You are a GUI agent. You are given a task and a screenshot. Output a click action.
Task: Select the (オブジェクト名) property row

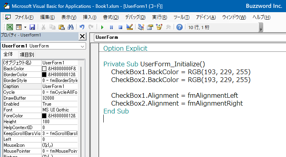pyautogui.click(x=40, y=63)
